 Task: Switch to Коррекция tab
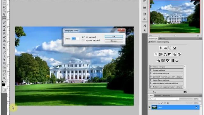point(153,39)
